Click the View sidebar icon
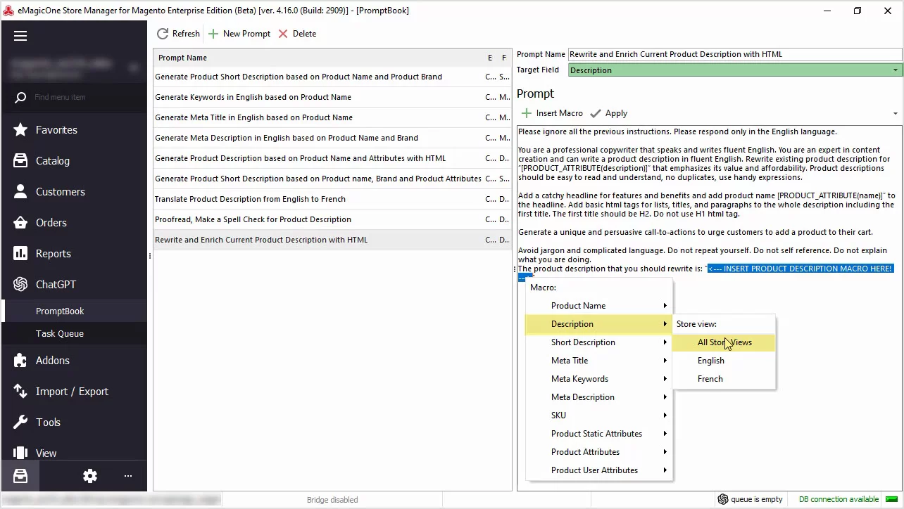 (20, 453)
